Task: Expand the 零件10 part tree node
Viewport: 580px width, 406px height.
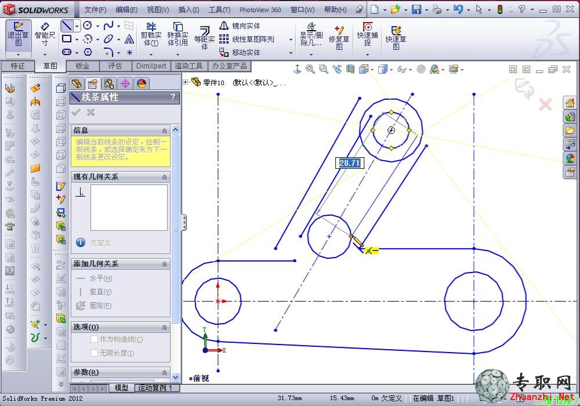Action: [186, 82]
